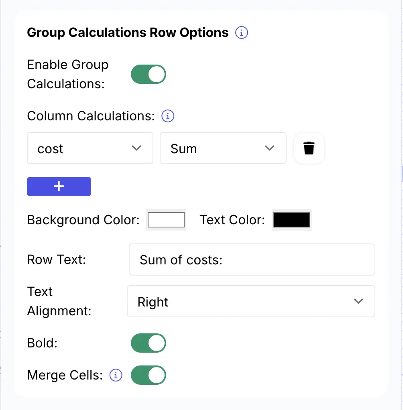Click inside the Row Text input field

coord(252,260)
